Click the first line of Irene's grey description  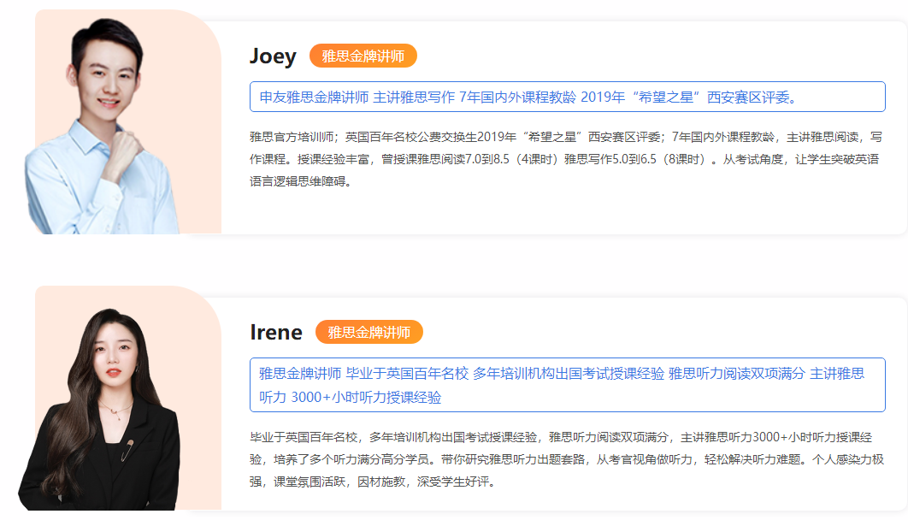click(566, 436)
